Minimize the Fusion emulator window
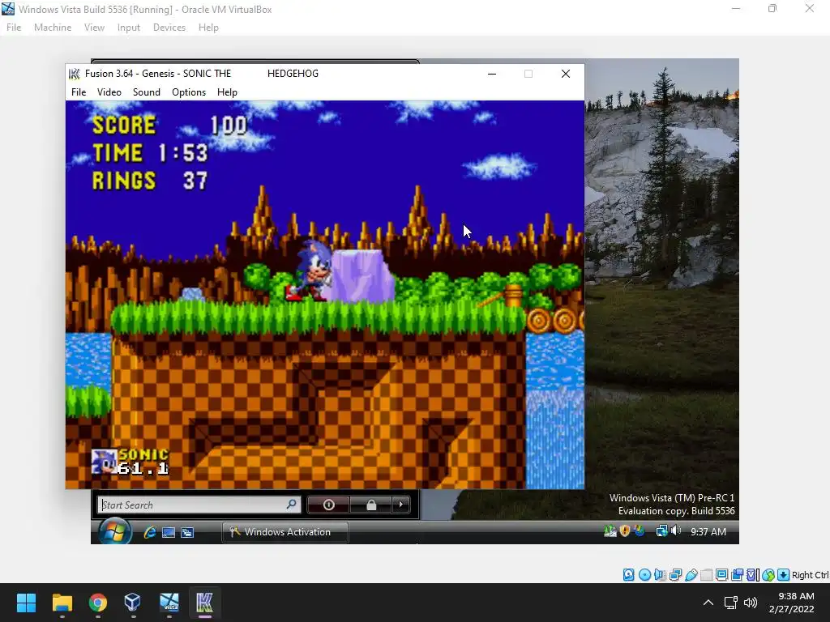The height and width of the screenshot is (622, 830). point(492,74)
